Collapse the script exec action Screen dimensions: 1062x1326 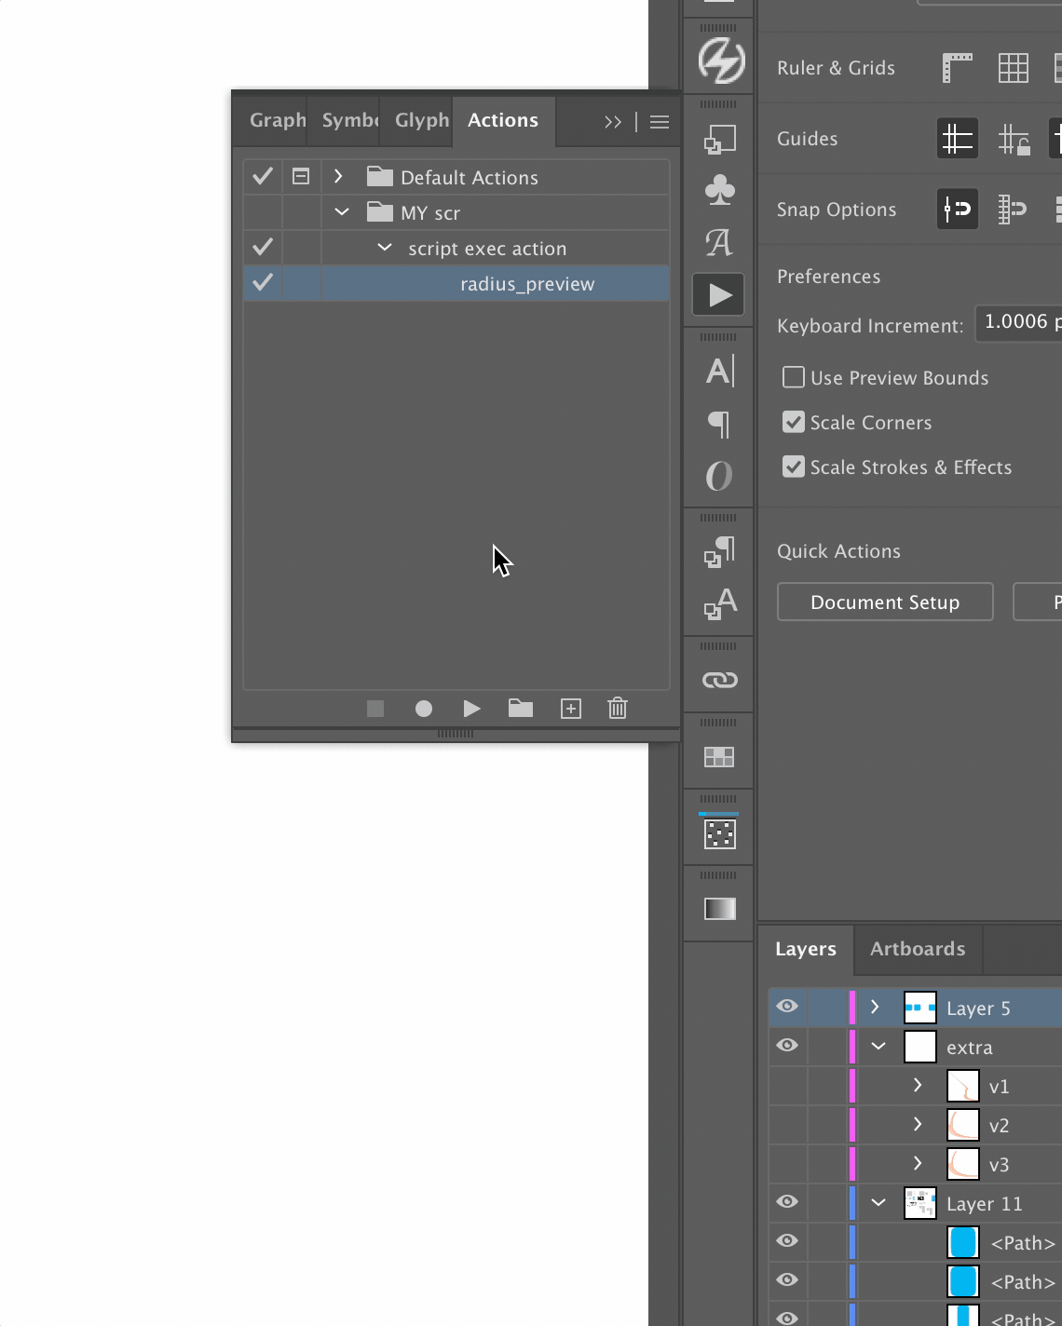pyautogui.click(x=385, y=247)
